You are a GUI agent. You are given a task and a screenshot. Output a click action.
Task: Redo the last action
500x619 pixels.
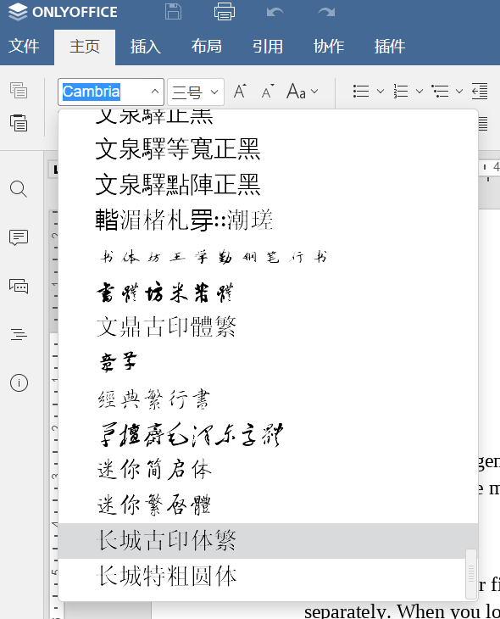point(326,12)
